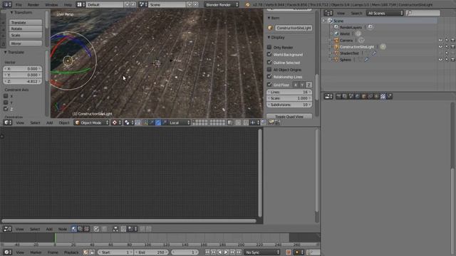
Task: Open the File menu
Action: coord(19,5)
